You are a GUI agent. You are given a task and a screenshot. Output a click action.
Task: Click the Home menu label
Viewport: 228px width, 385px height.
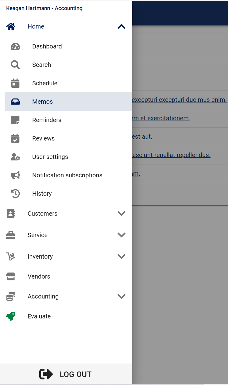(36, 26)
